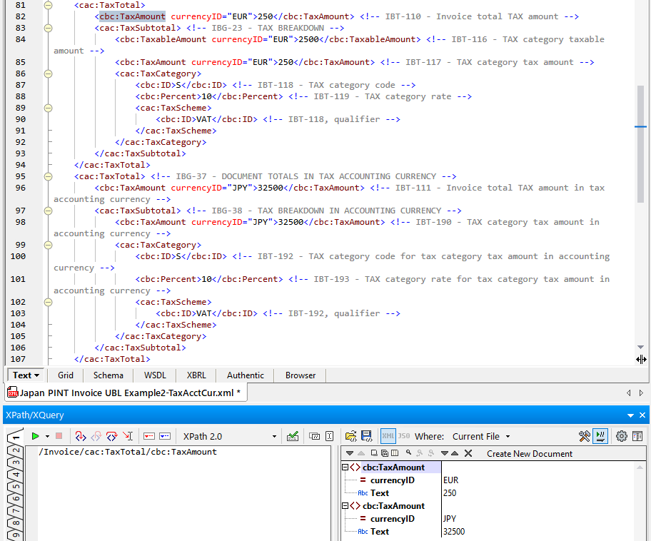Click the find magnifier icon in results toolbar
Image resolution: width=651 pixels, height=541 pixels.
[x=408, y=453]
